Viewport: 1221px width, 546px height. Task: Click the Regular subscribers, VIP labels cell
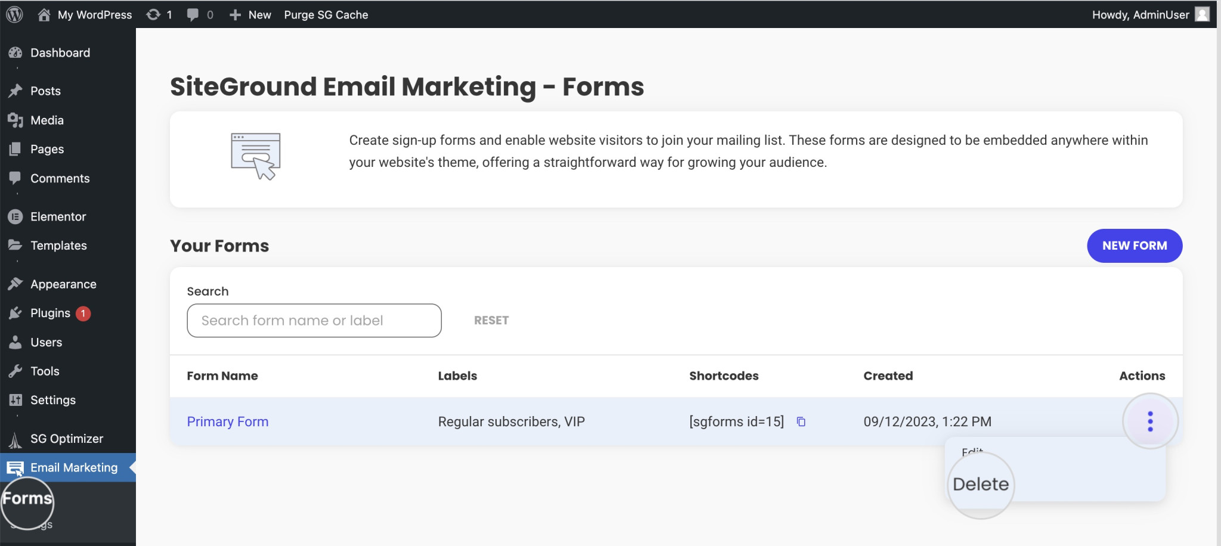[512, 422]
